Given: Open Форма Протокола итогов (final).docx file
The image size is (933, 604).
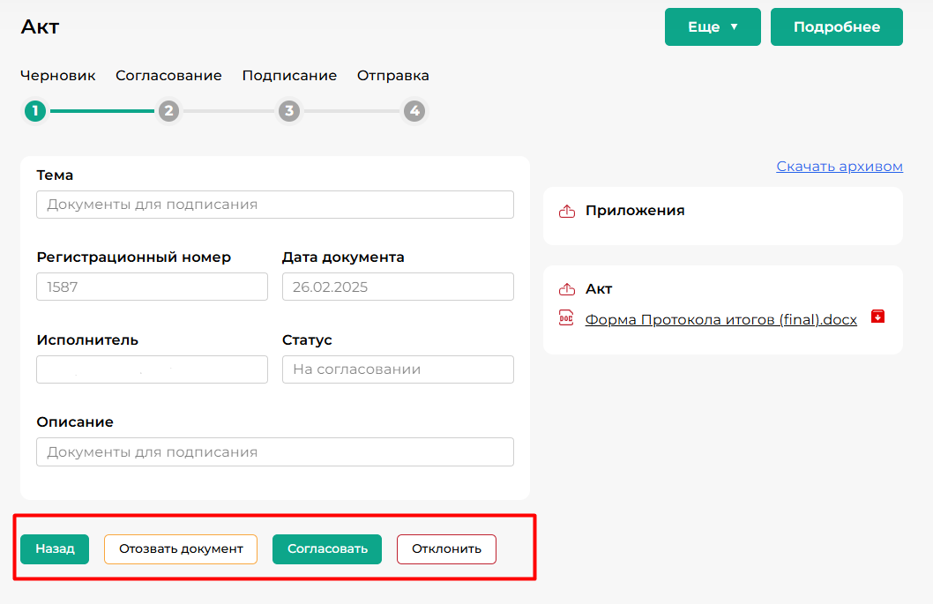Looking at the screenshot, I should [x=720, y=320].
